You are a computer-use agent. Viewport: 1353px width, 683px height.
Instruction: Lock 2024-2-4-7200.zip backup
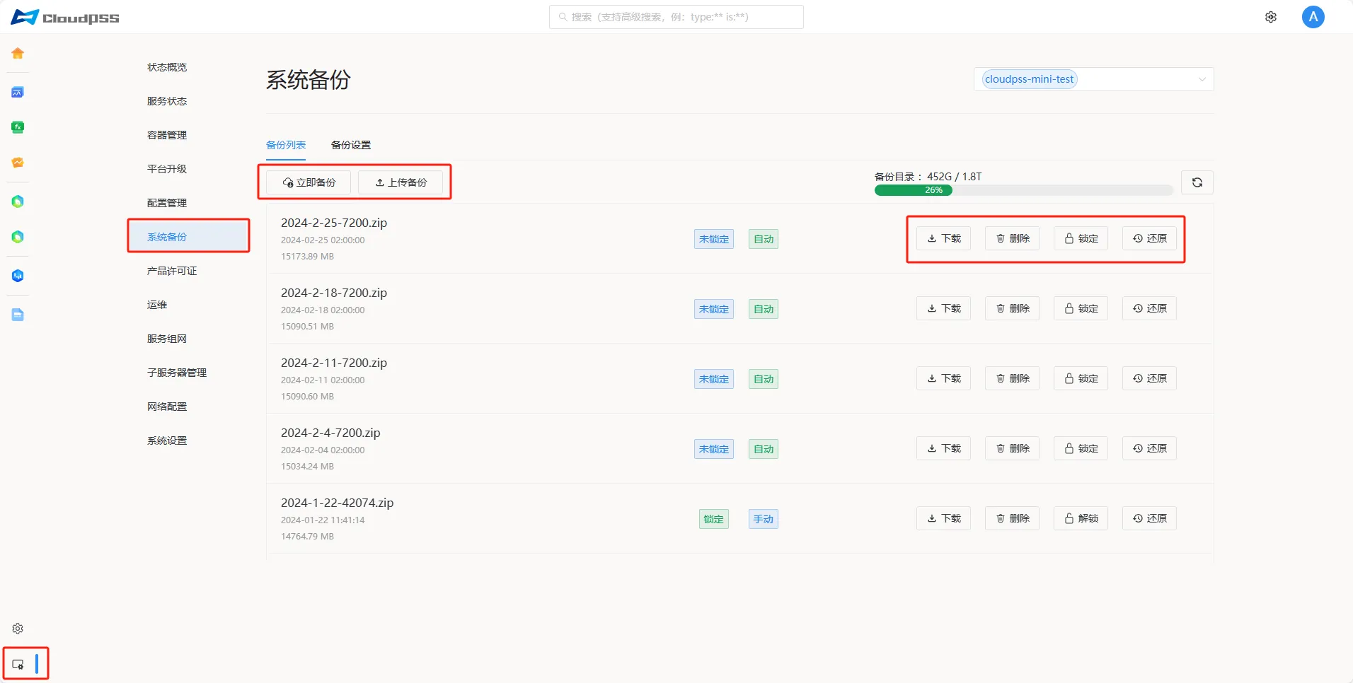coord(1081,448)
